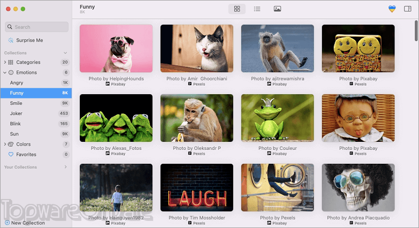
Task: Click 'Photo by Amir Ghoorchiani' caption
Action: pyautogui.click(x=197, y=79)
